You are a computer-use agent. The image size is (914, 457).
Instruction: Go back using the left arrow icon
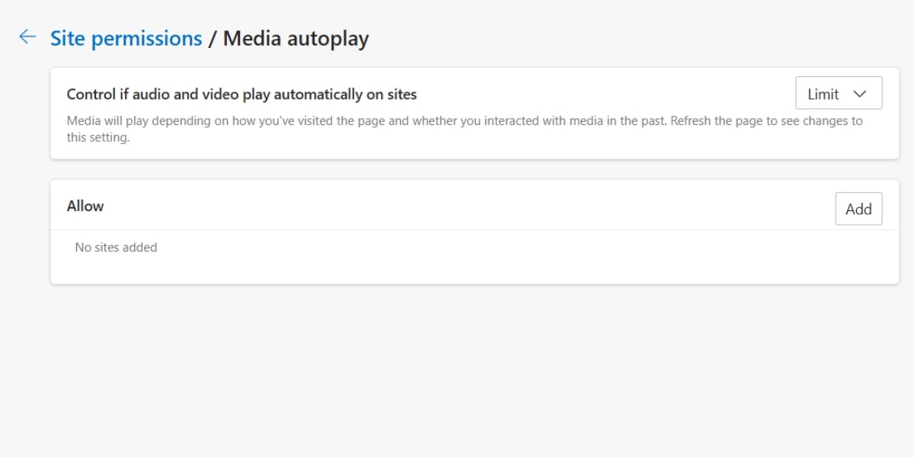(x=28, y=37)
